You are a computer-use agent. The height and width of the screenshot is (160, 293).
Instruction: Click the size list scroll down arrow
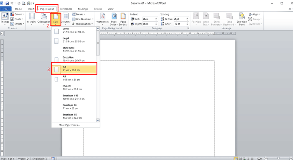98,120
